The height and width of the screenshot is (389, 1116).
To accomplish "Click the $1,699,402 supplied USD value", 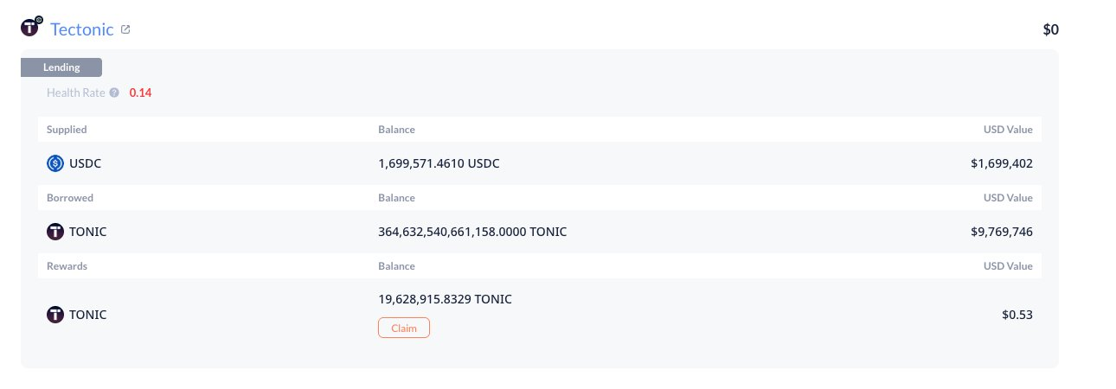I will point(1002,163).
